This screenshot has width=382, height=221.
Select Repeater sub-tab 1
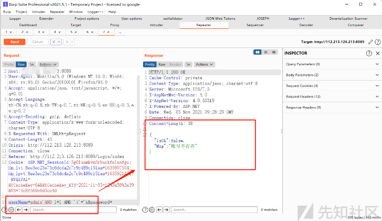coord(7,32)
